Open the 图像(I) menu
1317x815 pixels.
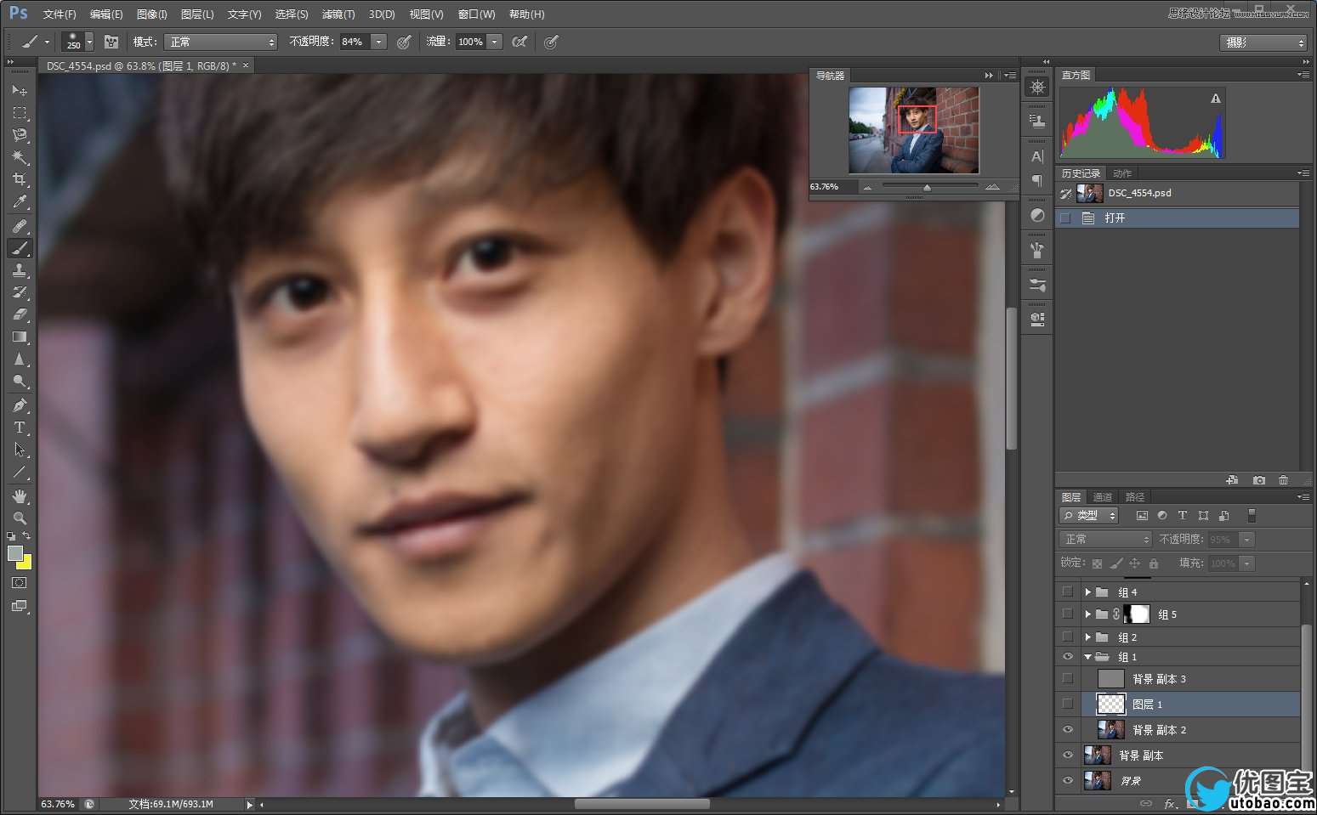(x=152, y=14)
